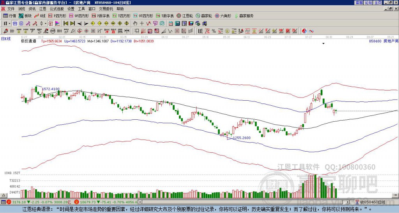Click the grid icon in status bar

[3, 202]
